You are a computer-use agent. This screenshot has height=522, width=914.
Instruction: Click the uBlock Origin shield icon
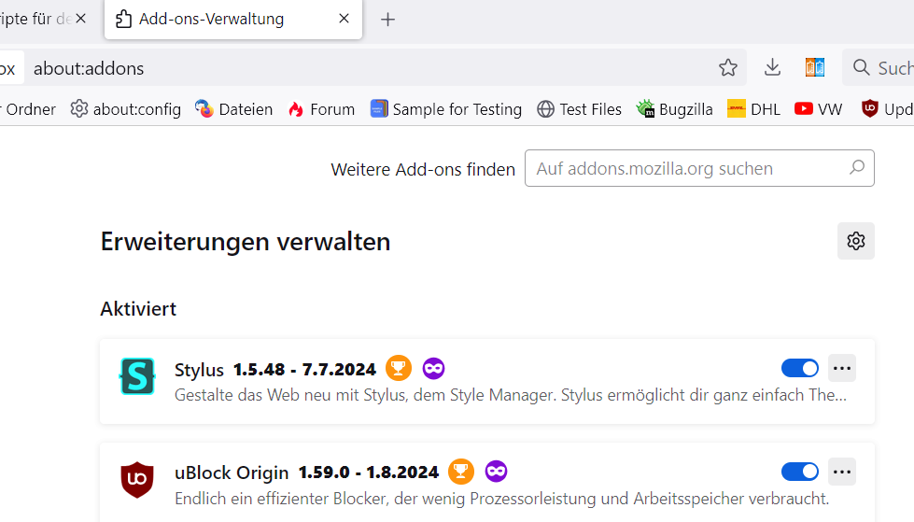point(138,480)
